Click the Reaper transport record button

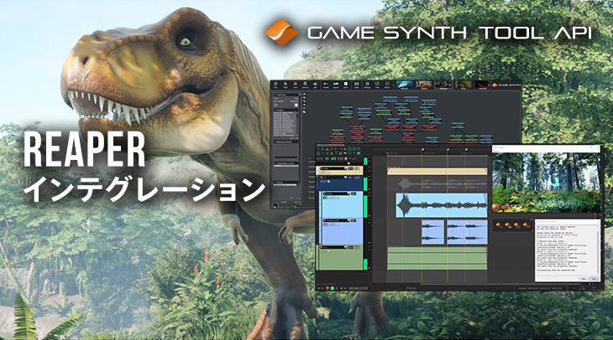click(x=327, y=288)
